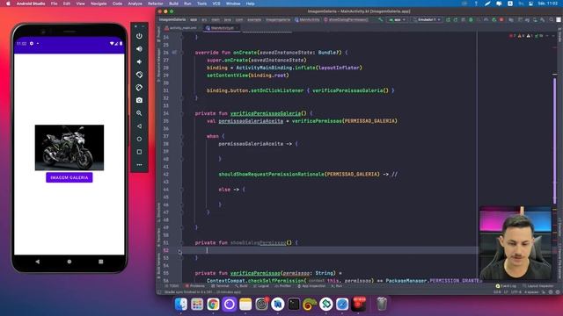The width and height of the screenshot is (563, 316).
Task: Place cursor on empty line 52
Action: (331, 250)
